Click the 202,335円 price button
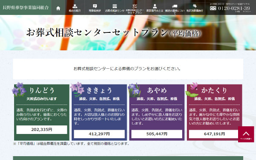 coord(42,130)
